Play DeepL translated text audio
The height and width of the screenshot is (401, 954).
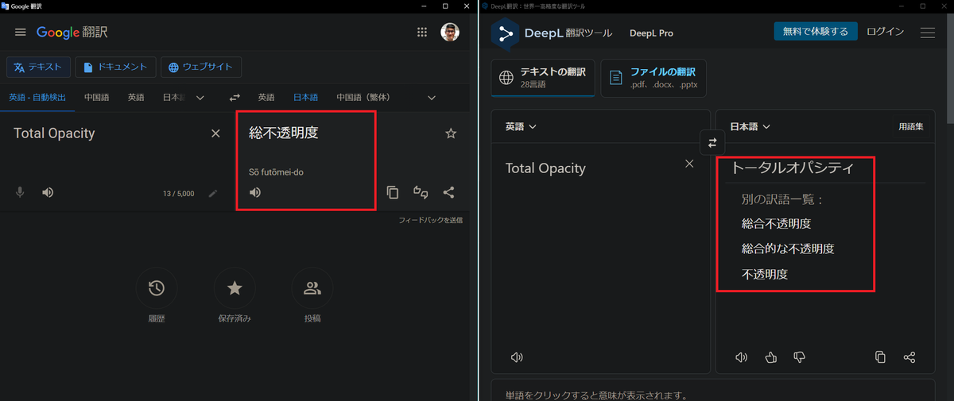pos(742,357)
